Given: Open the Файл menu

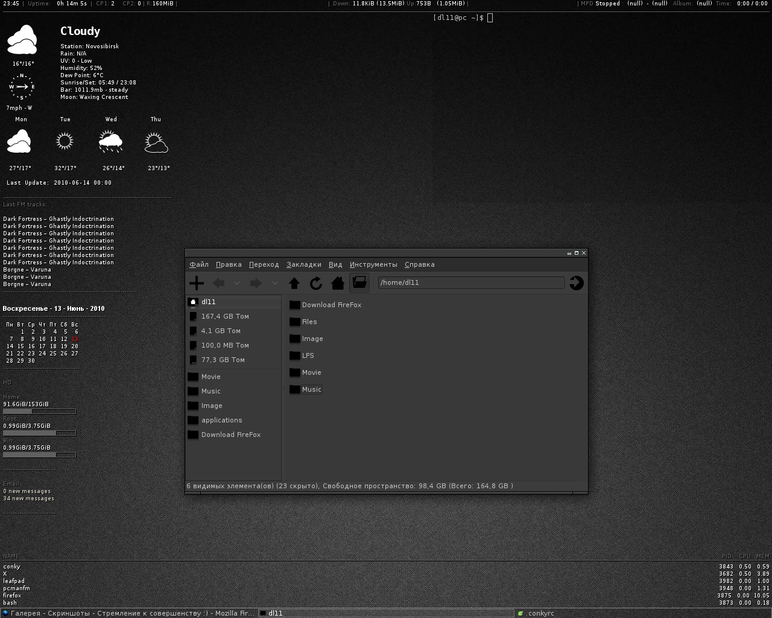Looking at the screenshot, I should point(199,264).
